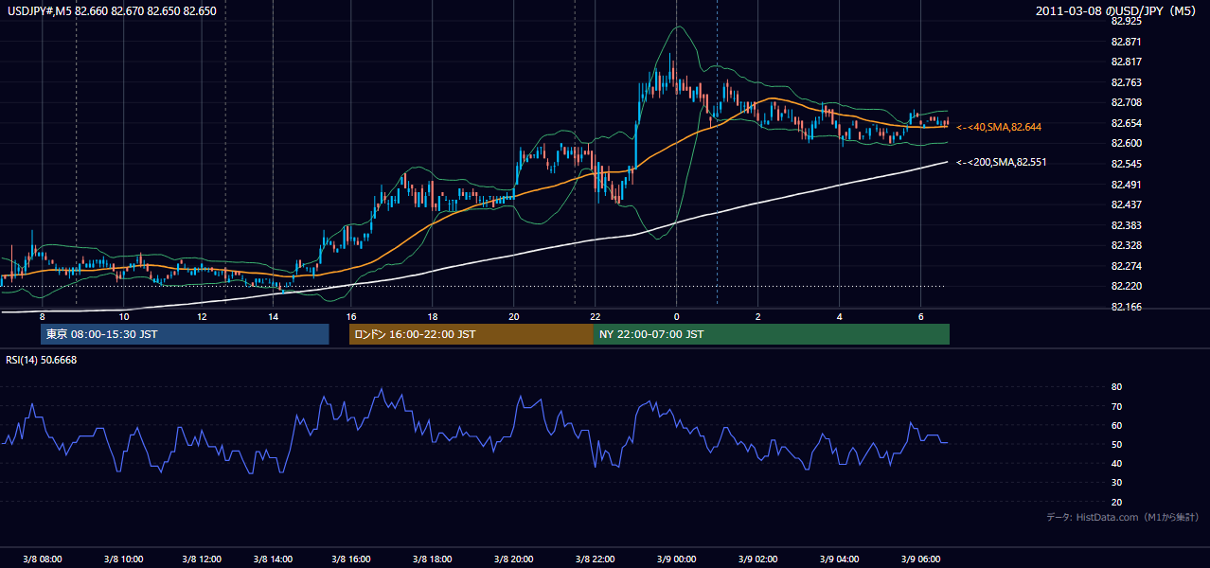Click RSI axis level 50
1210x568 pixels.
coord(1117,445)
